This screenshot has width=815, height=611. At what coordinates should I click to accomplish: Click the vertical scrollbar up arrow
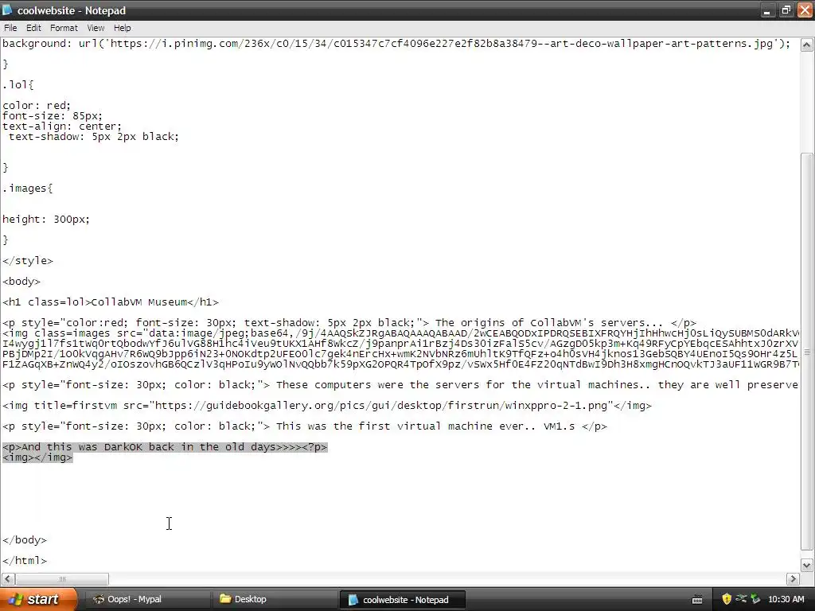[806, 45]
